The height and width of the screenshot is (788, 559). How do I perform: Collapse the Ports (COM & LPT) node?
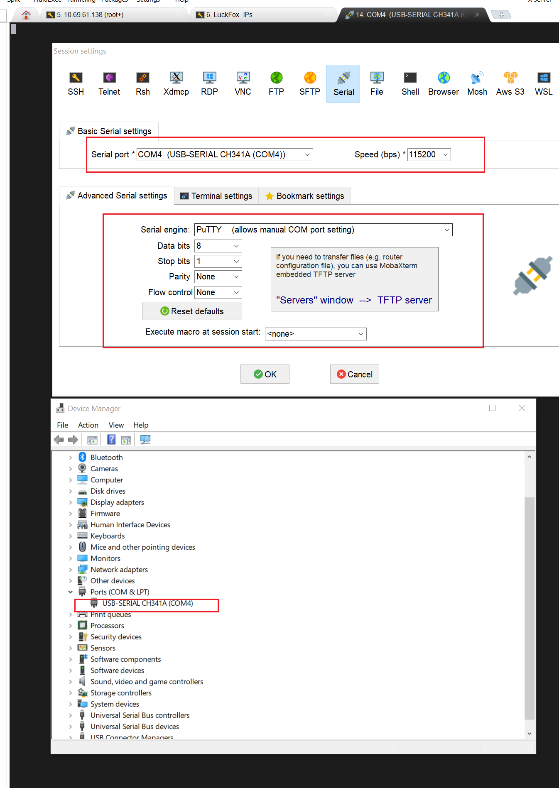(x=70, y=592)
